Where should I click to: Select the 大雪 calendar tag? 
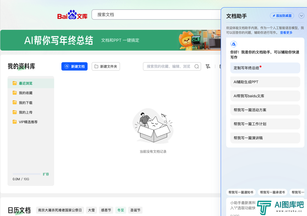(91, 210)
